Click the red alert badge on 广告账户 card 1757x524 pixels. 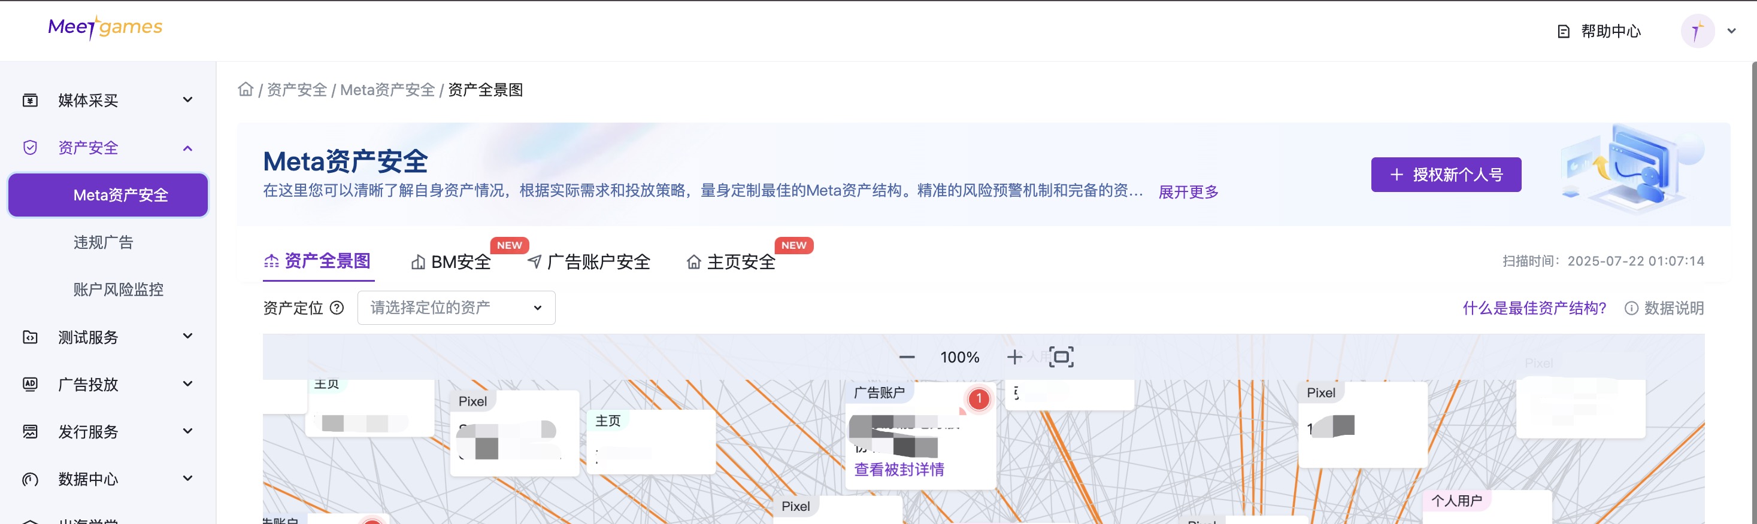(978, 398)
